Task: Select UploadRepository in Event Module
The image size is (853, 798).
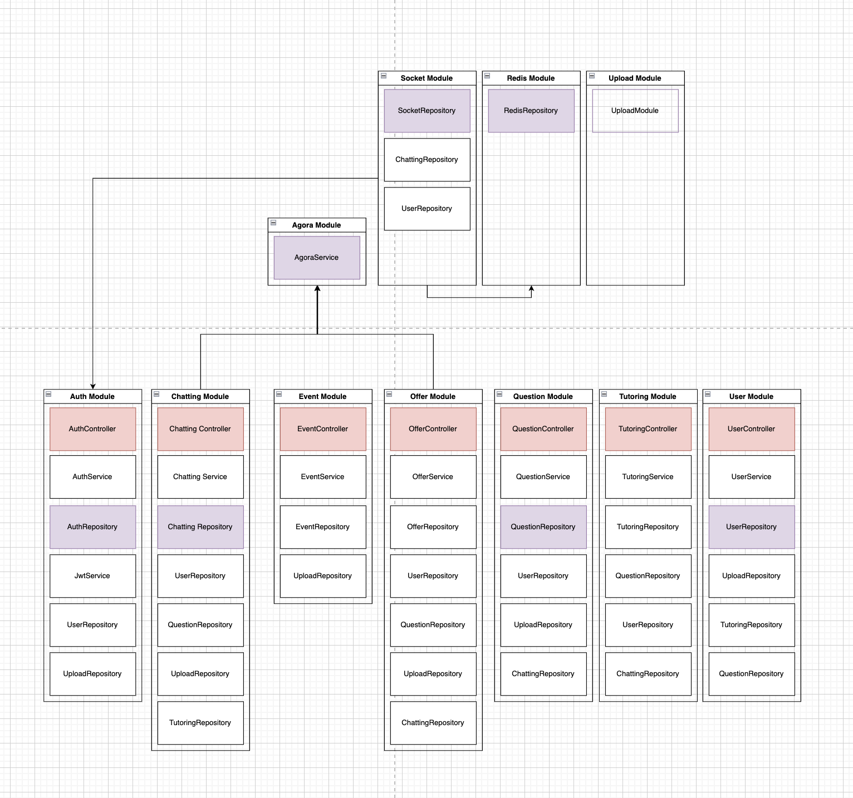Action: [x=323, y=576]
